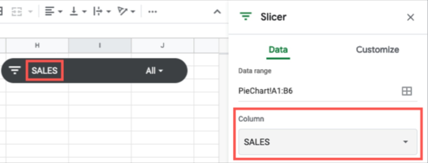
Task: Open the vertical align dropdown arrow
Action: (84, 12)
